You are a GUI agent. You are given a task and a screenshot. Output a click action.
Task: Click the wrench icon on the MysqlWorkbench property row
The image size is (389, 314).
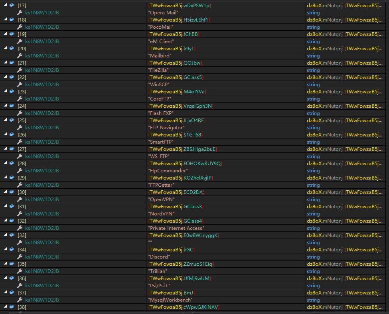(20, 300)
